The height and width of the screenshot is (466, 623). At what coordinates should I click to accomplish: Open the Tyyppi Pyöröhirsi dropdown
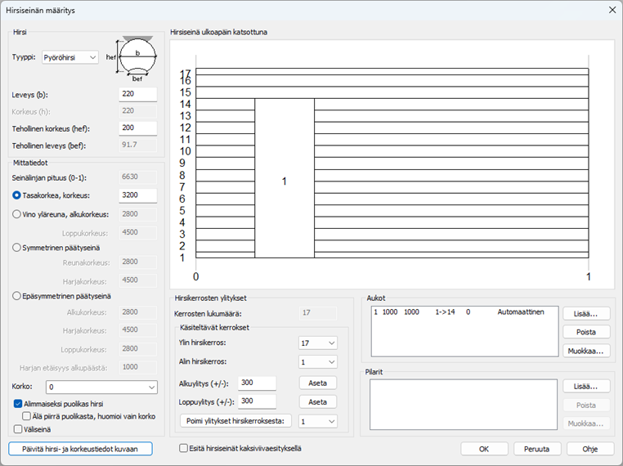[69, 58]
